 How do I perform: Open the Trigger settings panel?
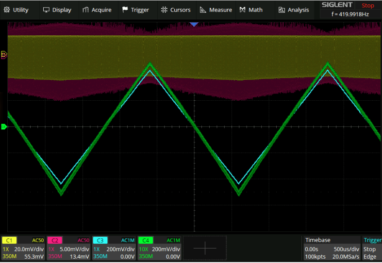click(372, 248)
